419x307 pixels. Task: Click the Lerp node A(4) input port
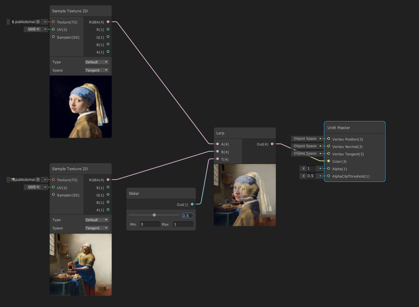point(218,144)
